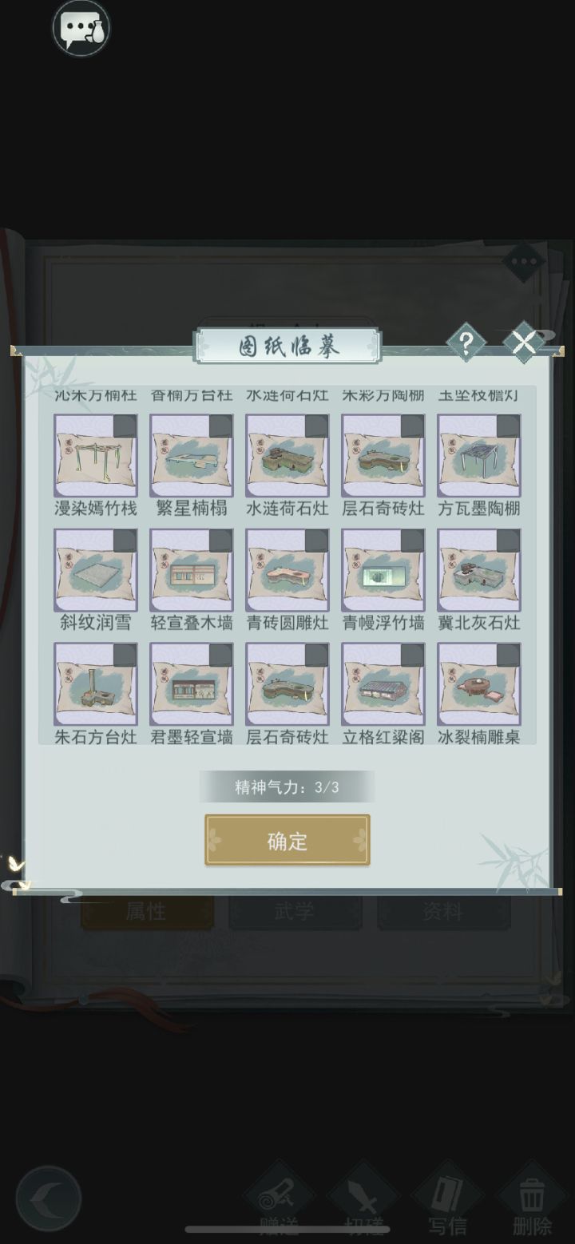The image size is (575, 1244).
Task: Tap the 删除 trash icon
Action: tap(532, 1198)
